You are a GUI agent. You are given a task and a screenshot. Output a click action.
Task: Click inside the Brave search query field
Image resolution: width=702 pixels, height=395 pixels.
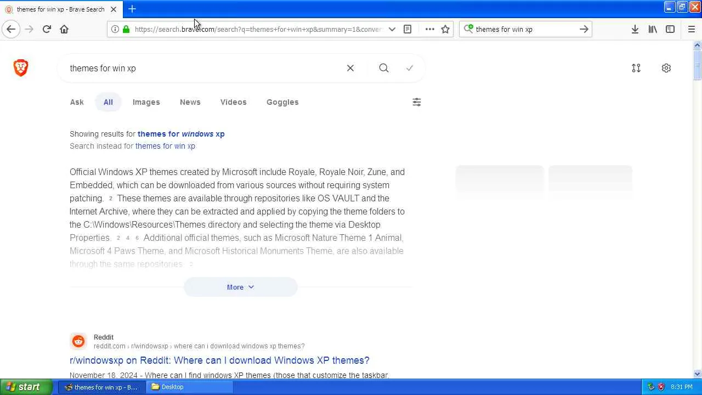click(203, 68)
